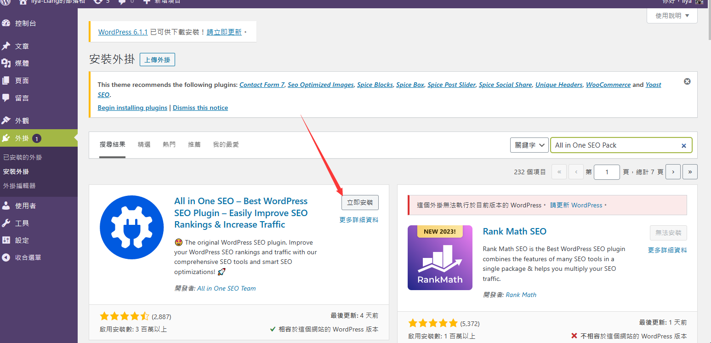Select the 安裝外掛 submenu item

16,171
